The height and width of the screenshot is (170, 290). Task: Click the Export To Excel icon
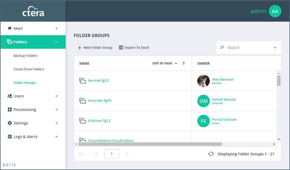(121, 48)
